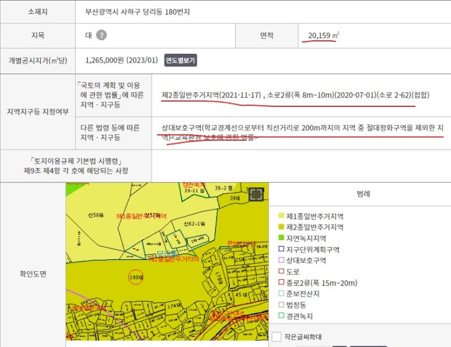Click the 산58임 parcel label on map
Screen dimensions: 451x347
pyautogui.click(x=96, y=215)
